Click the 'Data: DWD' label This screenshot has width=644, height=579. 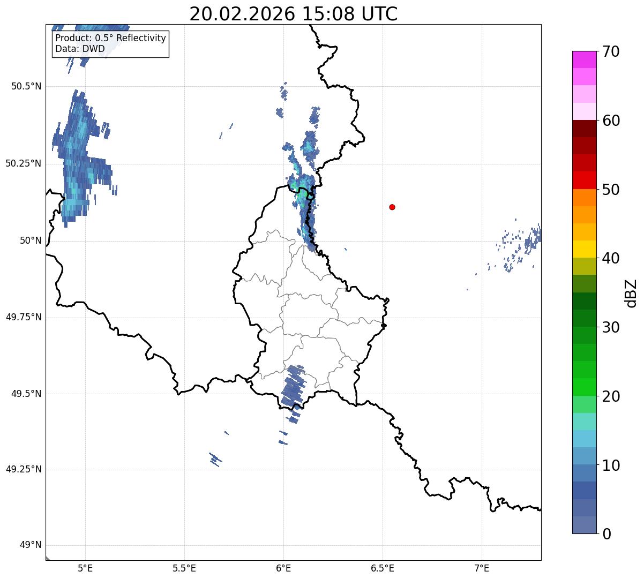click(80, 49)
